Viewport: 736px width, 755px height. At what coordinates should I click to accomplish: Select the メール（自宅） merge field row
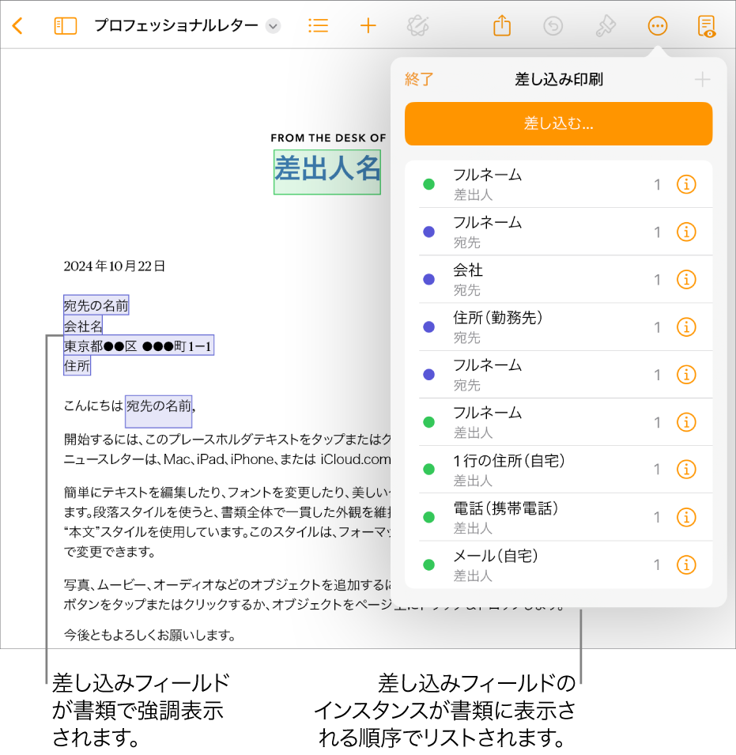[558, 564]
